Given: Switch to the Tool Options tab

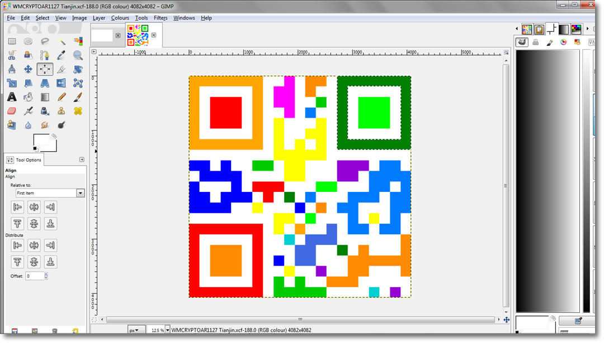Looking at the screenshot, I should 24,160.
